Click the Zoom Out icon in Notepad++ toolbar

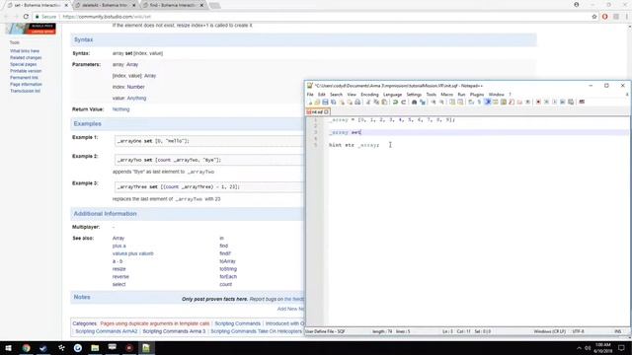[x=442, y=102]
